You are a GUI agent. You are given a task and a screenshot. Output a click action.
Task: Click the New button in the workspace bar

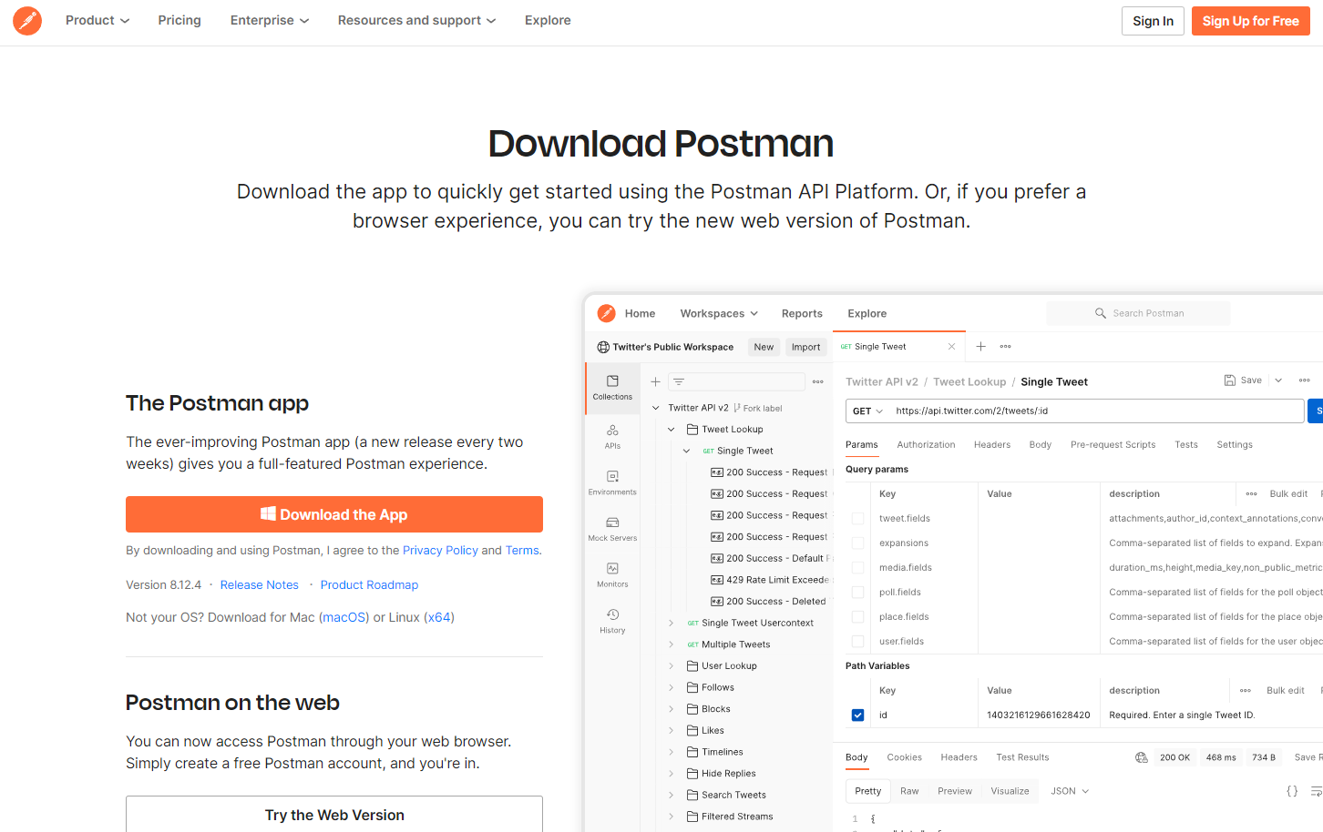(764, 347)
